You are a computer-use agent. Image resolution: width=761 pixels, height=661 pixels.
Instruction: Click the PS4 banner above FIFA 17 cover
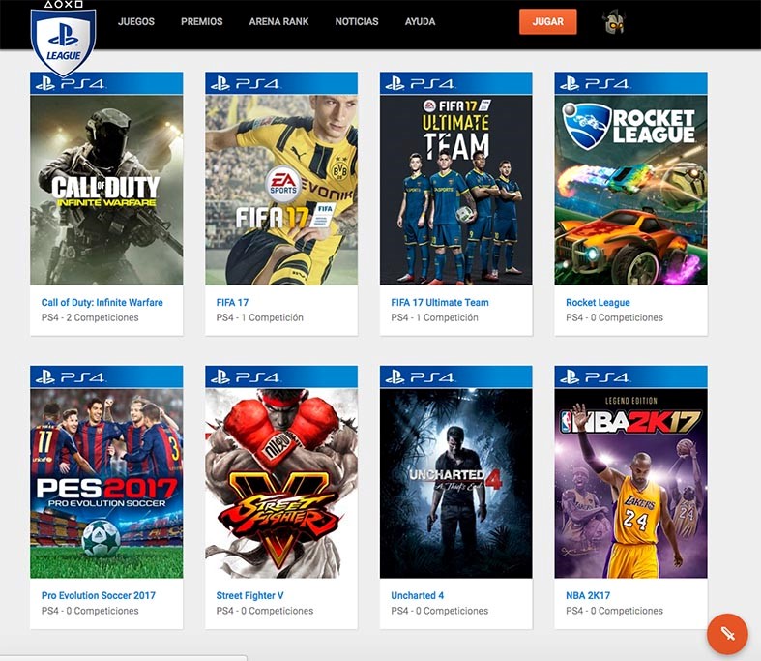pyautogui.click(x=281, y=83)
